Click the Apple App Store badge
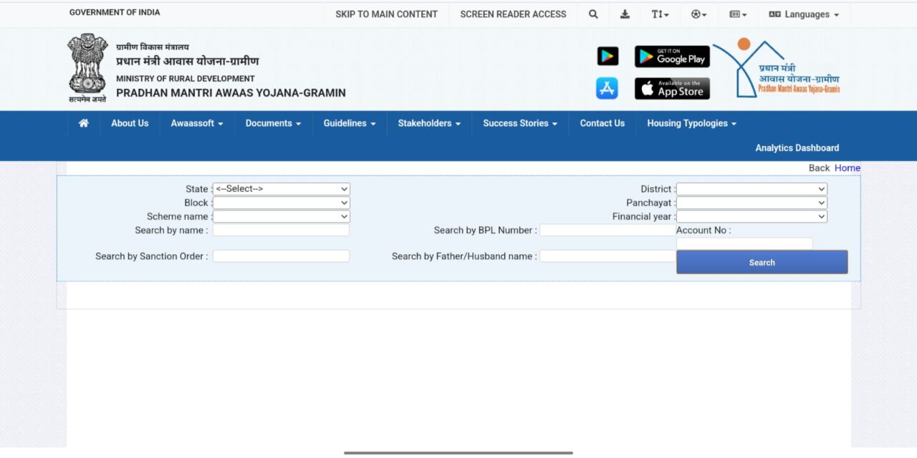Viewport: 917px width, 458px height. point(672,89)
